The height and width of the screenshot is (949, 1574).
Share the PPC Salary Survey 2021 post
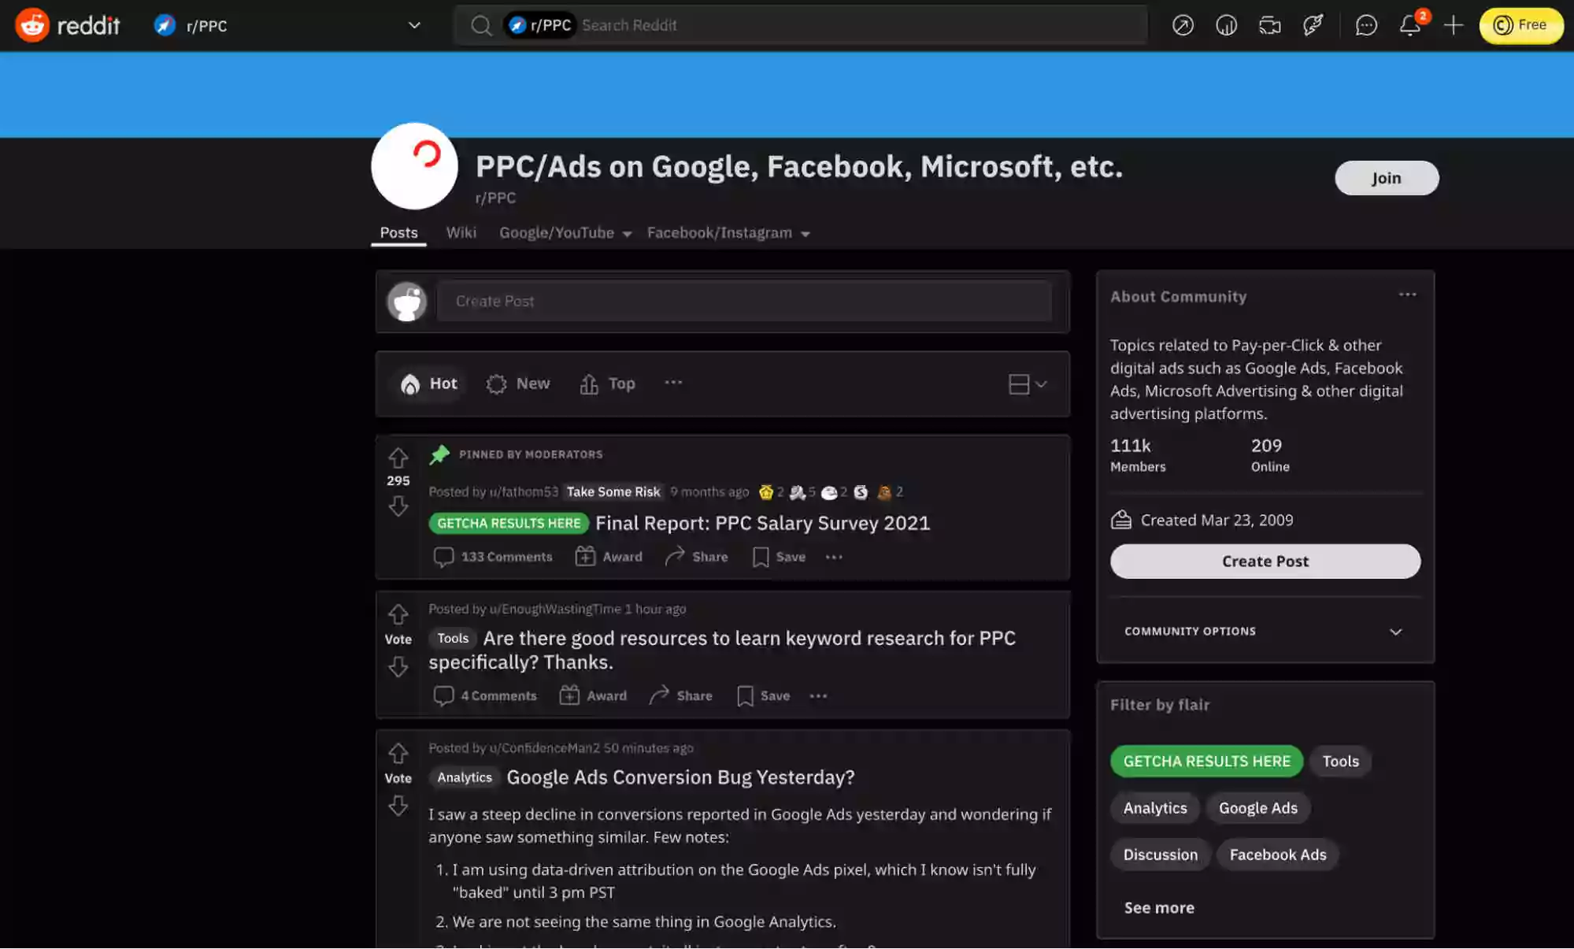pyautogui.click(x=696, y=557)
